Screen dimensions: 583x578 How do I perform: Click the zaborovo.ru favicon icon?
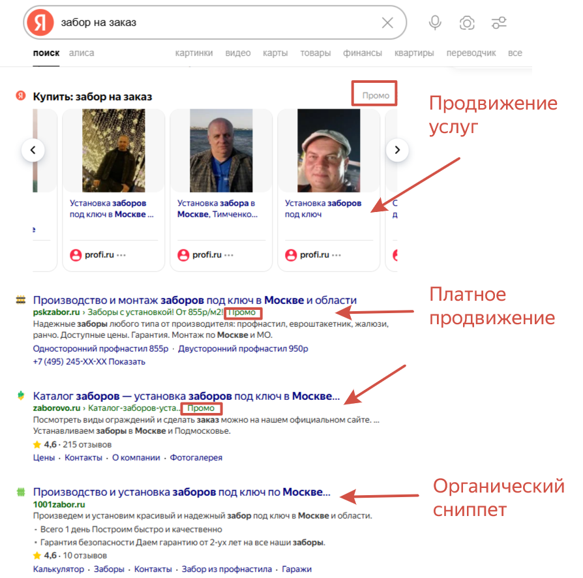[x=21, y=395]
